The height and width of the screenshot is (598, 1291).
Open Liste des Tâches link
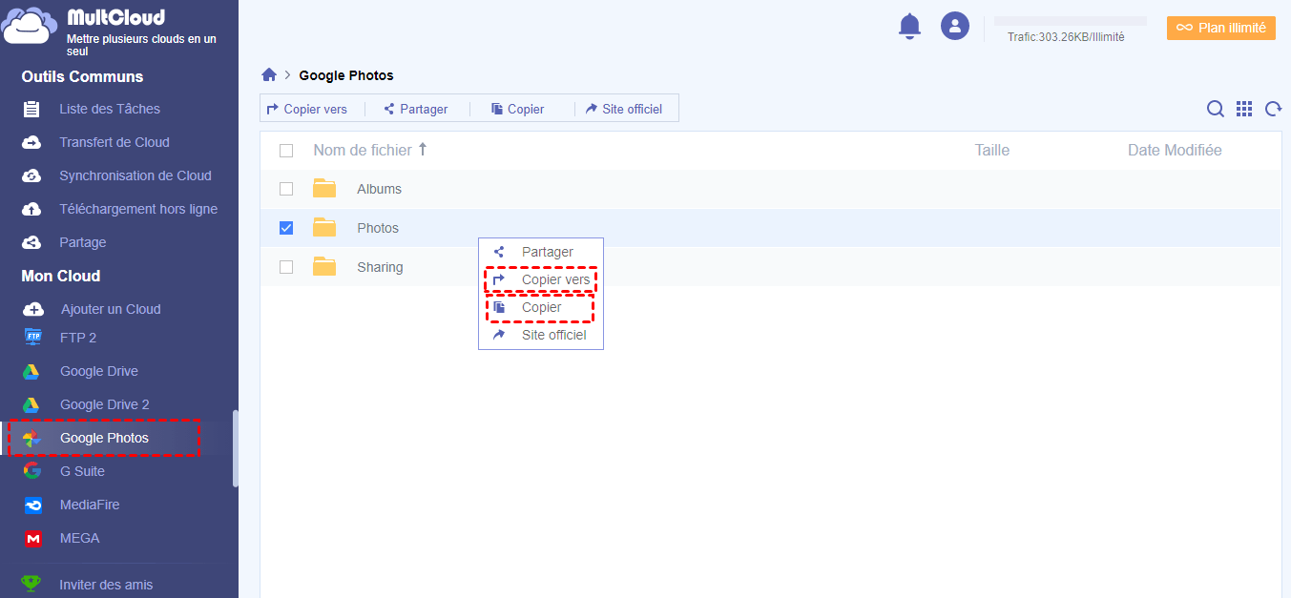[x=110, y=109]
